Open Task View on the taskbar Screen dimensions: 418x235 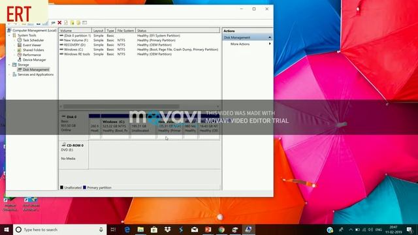113,230
